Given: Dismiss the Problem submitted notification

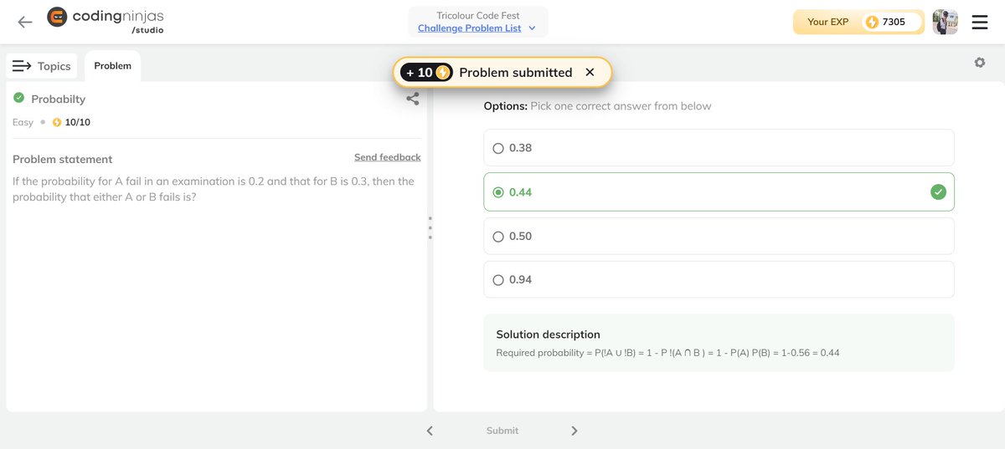Looking at the screenshot, I should pos(590,73).
